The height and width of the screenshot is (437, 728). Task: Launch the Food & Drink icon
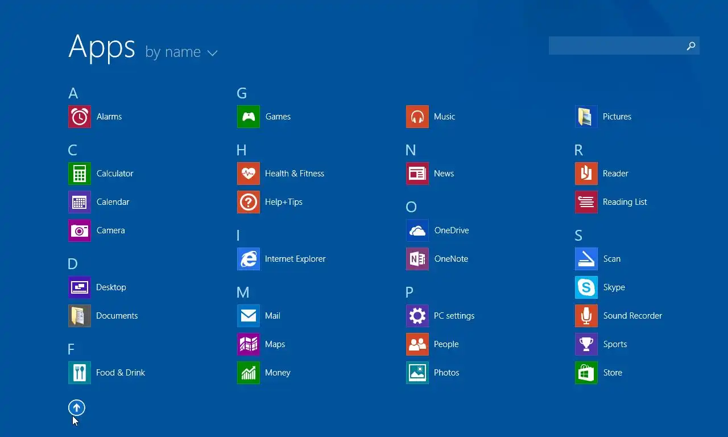(80, 373)
